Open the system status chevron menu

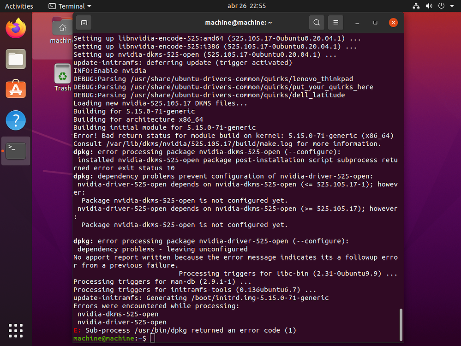coord(452,6)
